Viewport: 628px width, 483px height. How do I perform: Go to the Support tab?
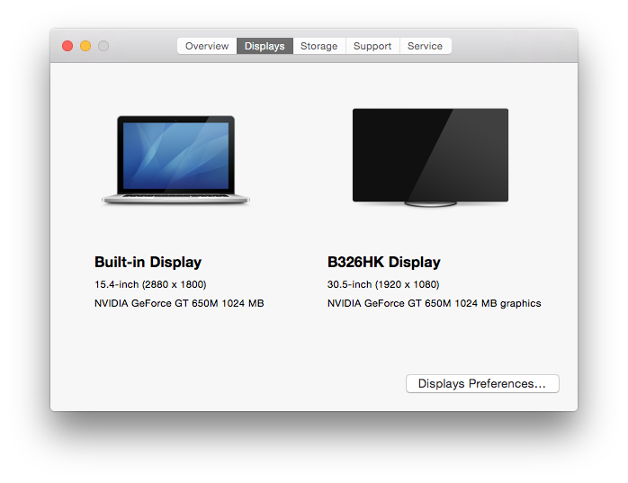tap(372, 46)
